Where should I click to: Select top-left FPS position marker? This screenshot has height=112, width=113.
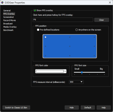(45, 37)
